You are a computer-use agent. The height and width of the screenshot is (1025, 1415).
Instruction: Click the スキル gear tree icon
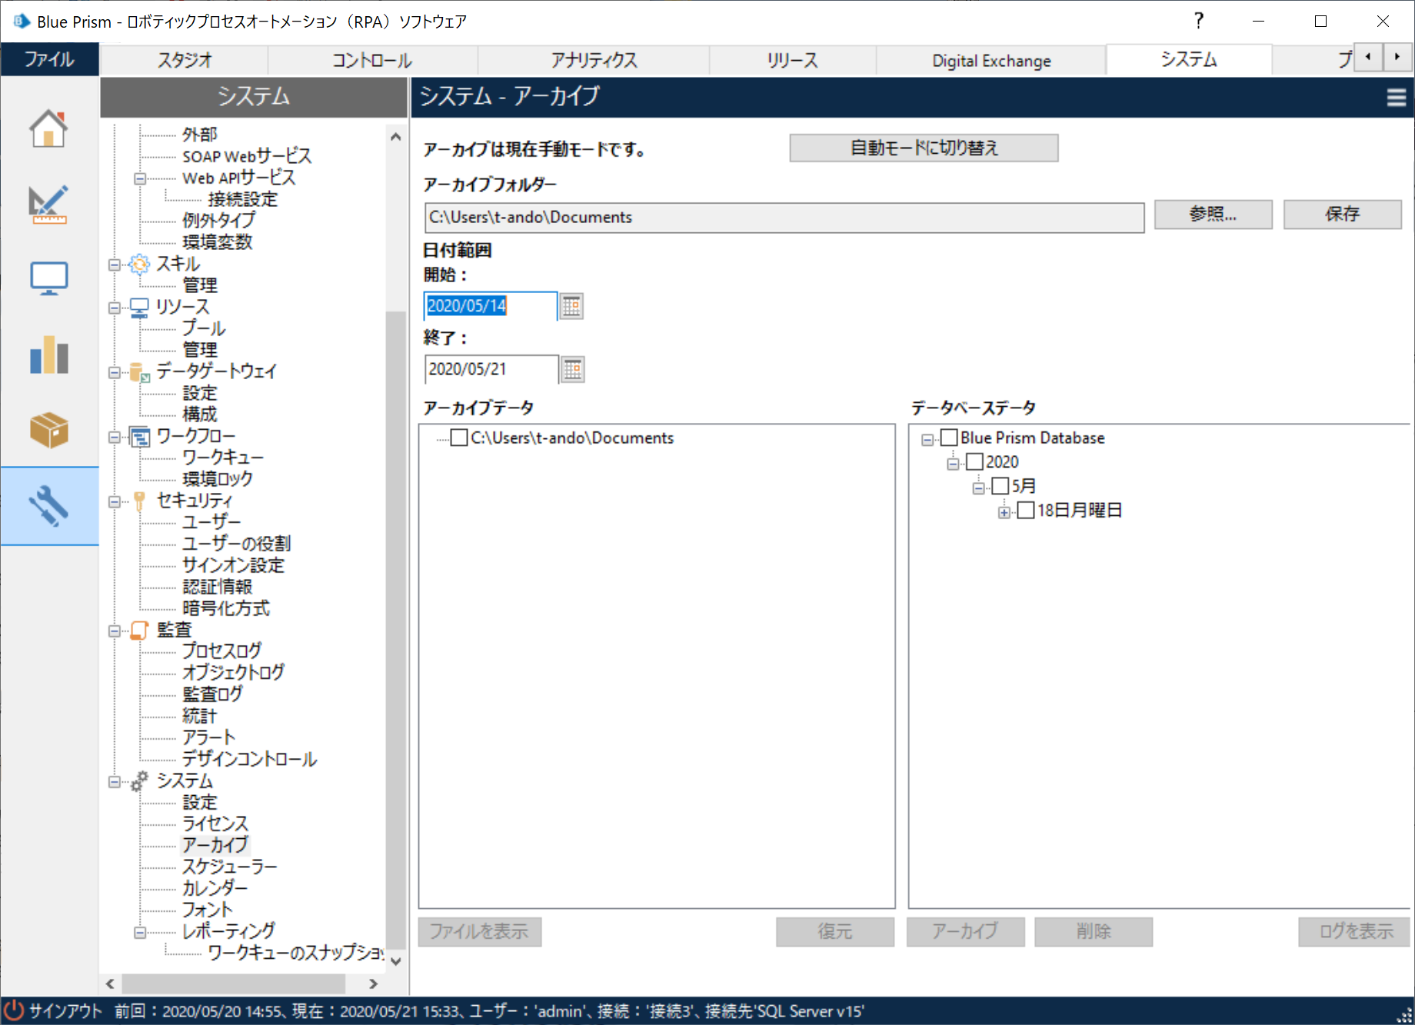point(139,265)
